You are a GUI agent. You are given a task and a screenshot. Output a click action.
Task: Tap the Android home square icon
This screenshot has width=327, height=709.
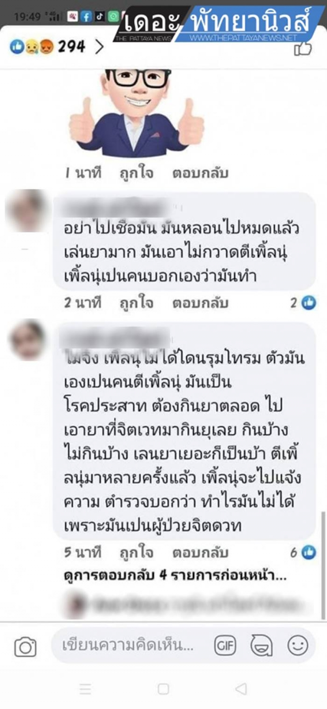click(x=163, y=689)
